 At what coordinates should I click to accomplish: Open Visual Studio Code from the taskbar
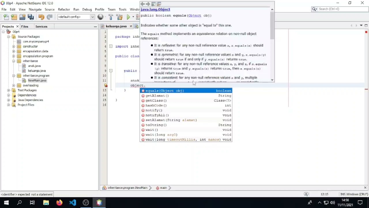click(73, 203)
